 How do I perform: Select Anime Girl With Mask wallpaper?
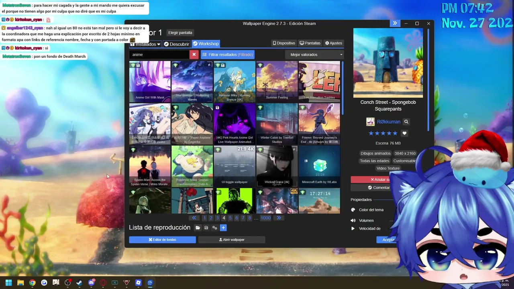click(x=150, y=81)
